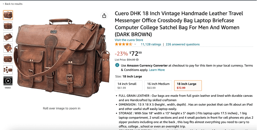
Task: Select the second bag thumbnail image
Action: click(8, 26)
